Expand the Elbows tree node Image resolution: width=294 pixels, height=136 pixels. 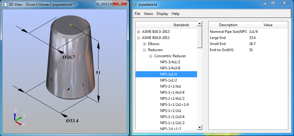145,44
